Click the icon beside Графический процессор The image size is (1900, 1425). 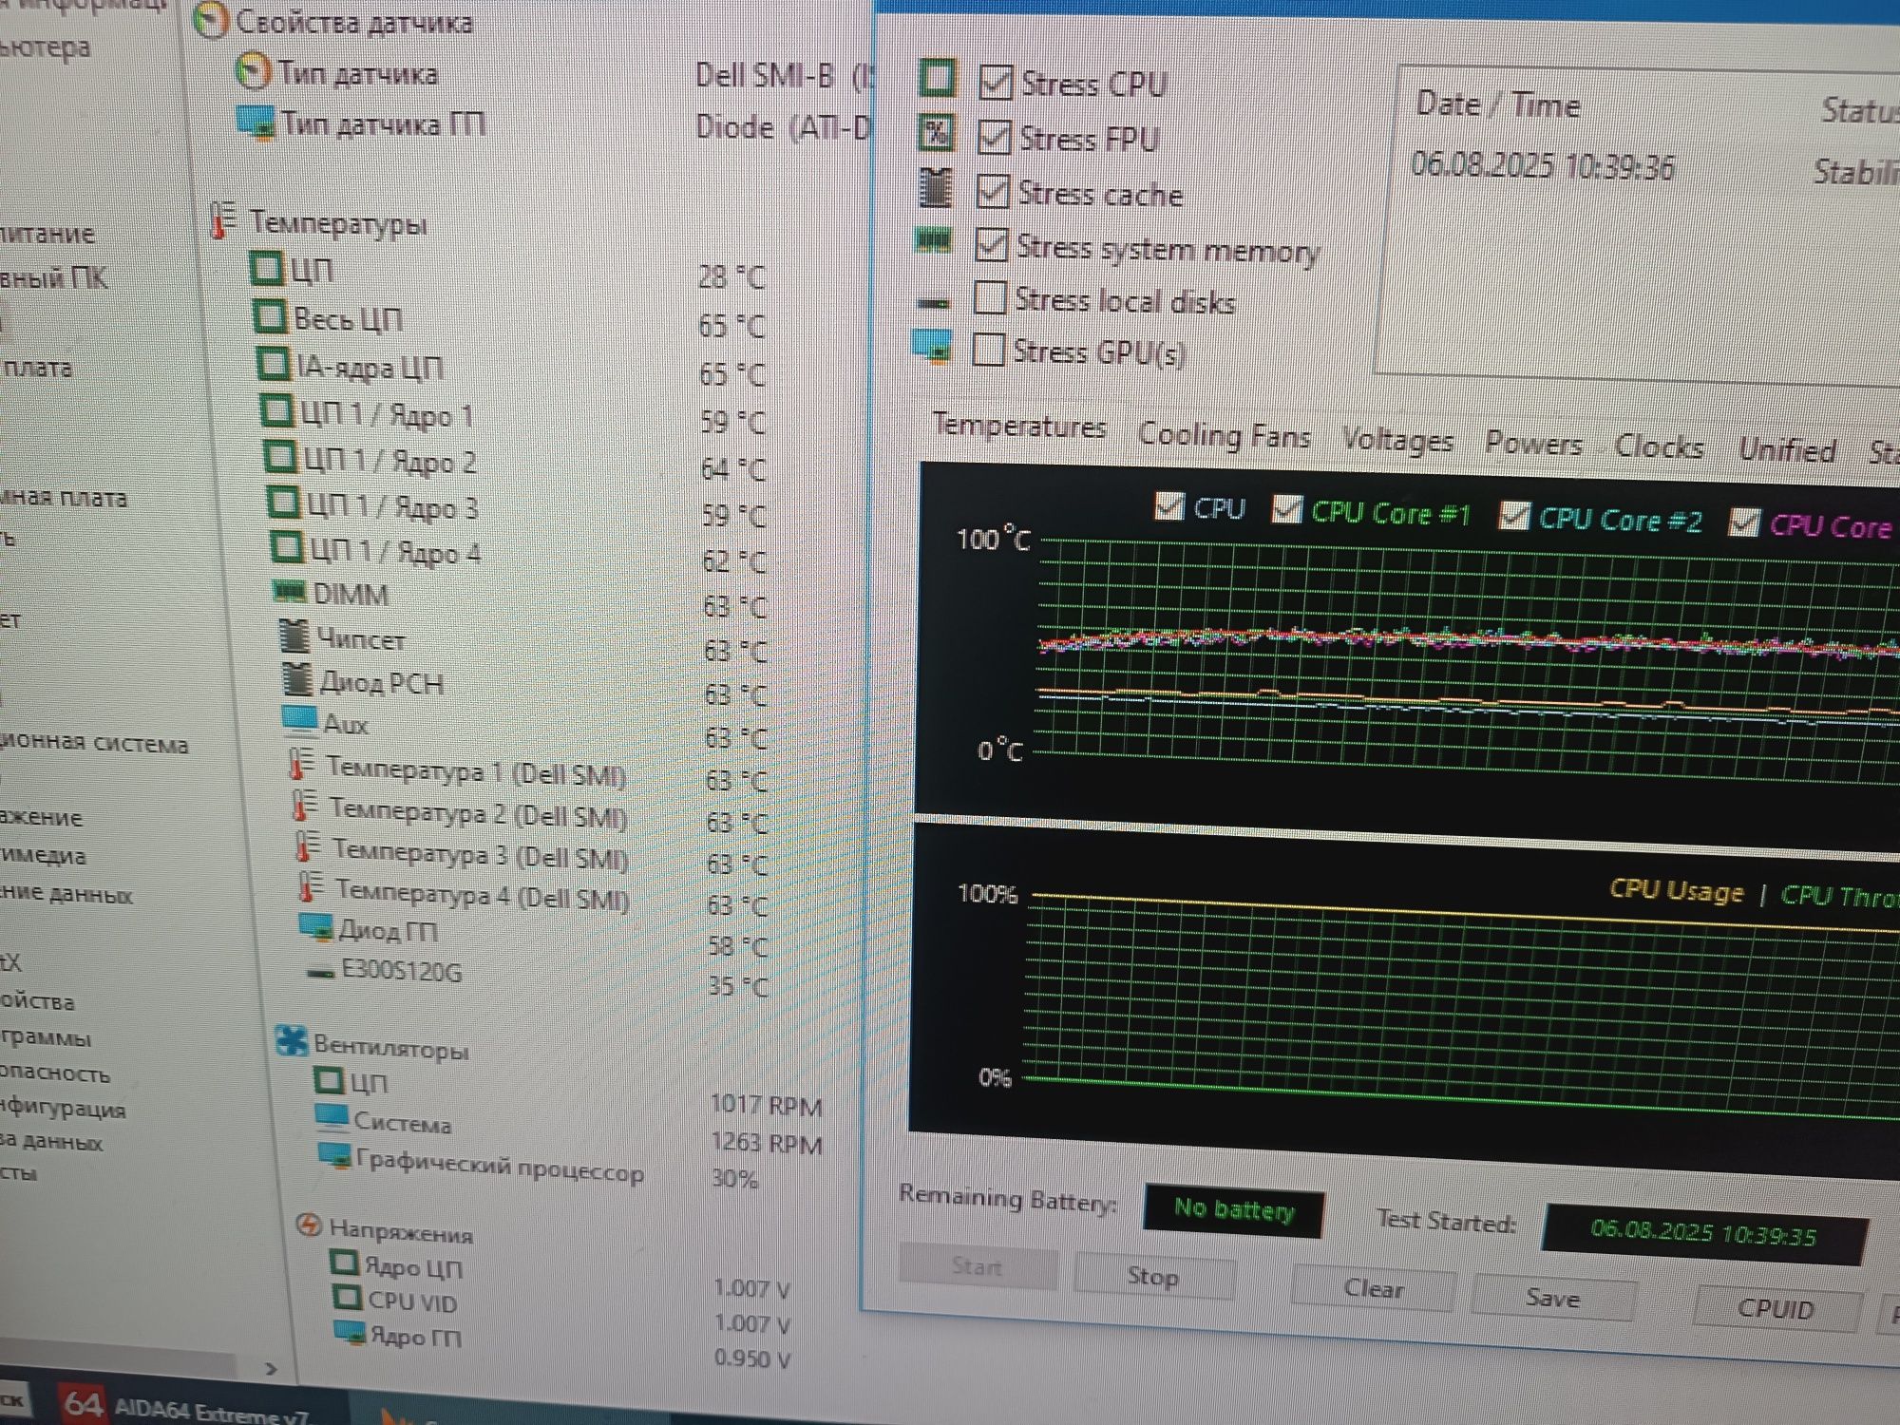[335, 1156]
